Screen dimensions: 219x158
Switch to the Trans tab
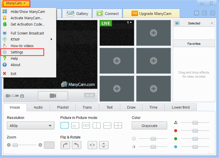(x=87, y=107)
